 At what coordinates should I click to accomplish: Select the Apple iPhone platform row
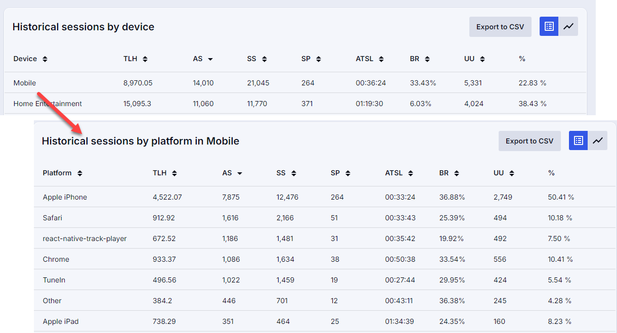click(x=65, y=197)
